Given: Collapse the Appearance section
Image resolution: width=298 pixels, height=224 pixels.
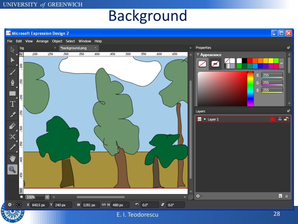Looking at the screenshot, I should 198,55.
